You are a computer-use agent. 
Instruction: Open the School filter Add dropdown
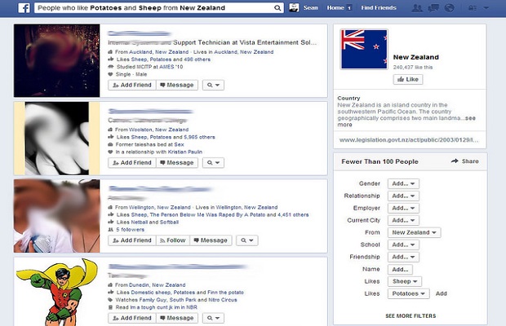(403, 244)
